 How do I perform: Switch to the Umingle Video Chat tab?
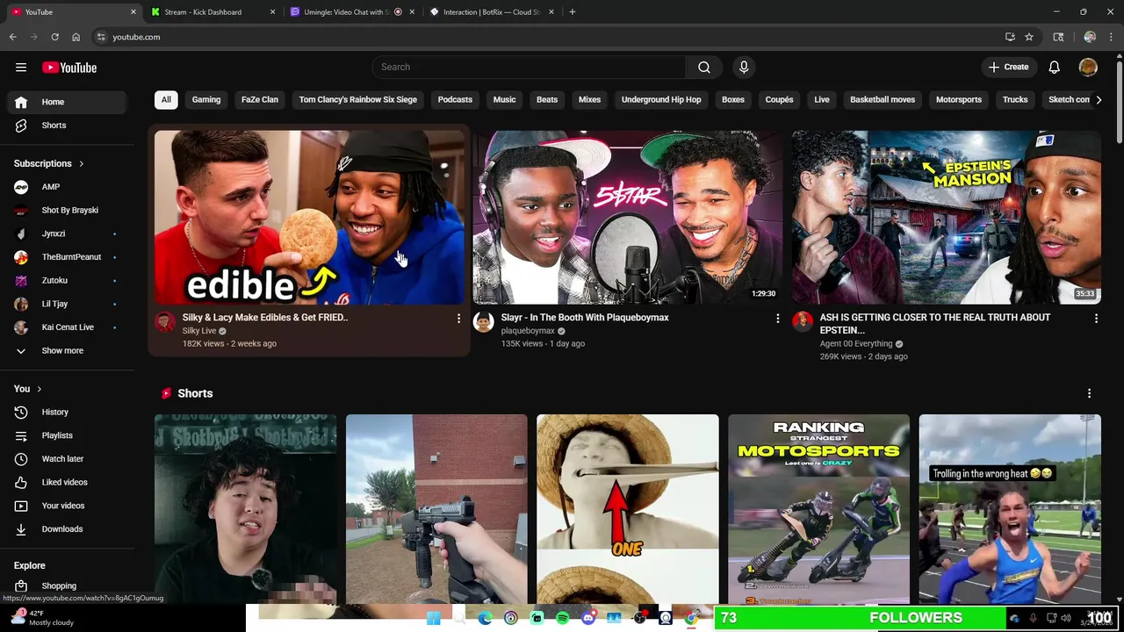click(x=352, y=12)
